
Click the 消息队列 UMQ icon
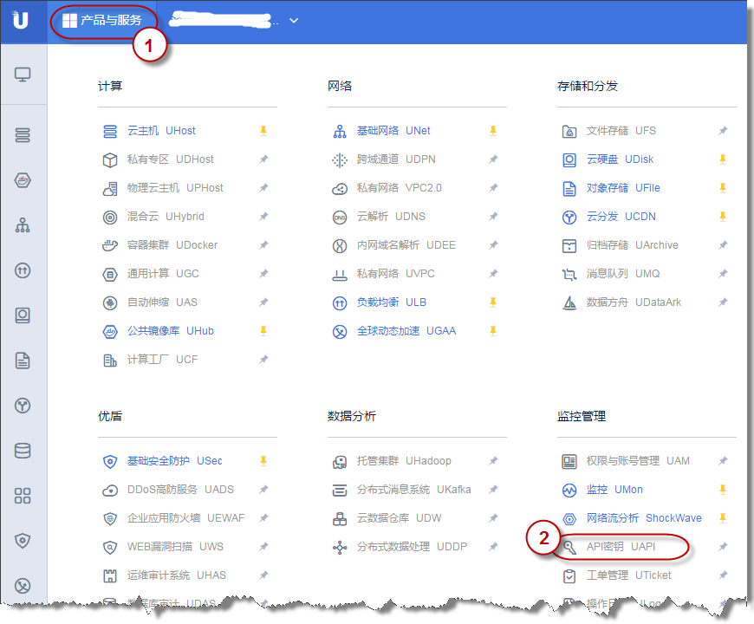pyautogui.click(x=569, y=275)
